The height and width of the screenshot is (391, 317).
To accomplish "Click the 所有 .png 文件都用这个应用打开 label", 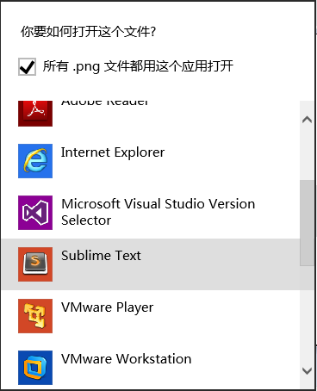I will tap(138, 66).
